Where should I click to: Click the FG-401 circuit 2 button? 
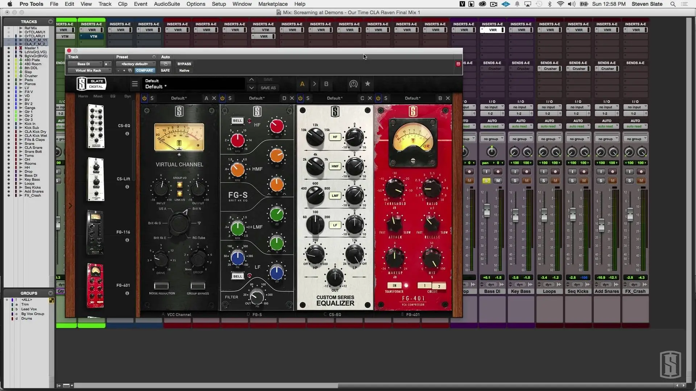[439, 286]
